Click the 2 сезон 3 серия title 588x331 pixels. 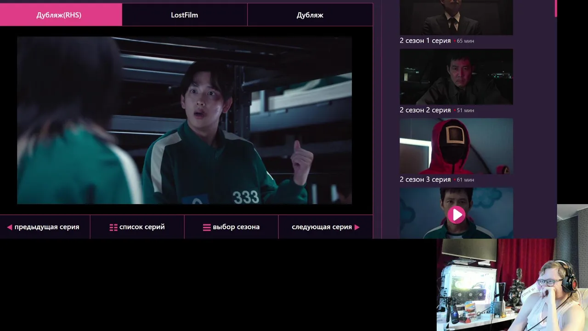coord(425,179)
